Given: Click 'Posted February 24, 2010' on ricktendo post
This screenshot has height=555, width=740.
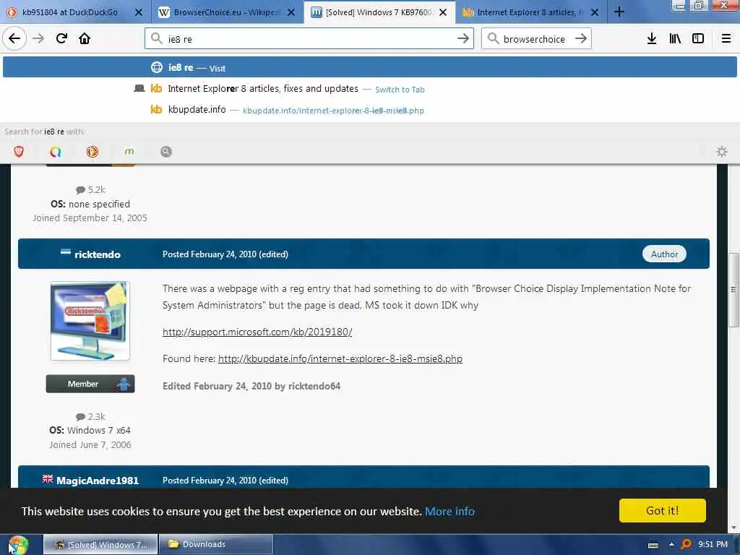Looking at the screenshot, I should [210, 254].
